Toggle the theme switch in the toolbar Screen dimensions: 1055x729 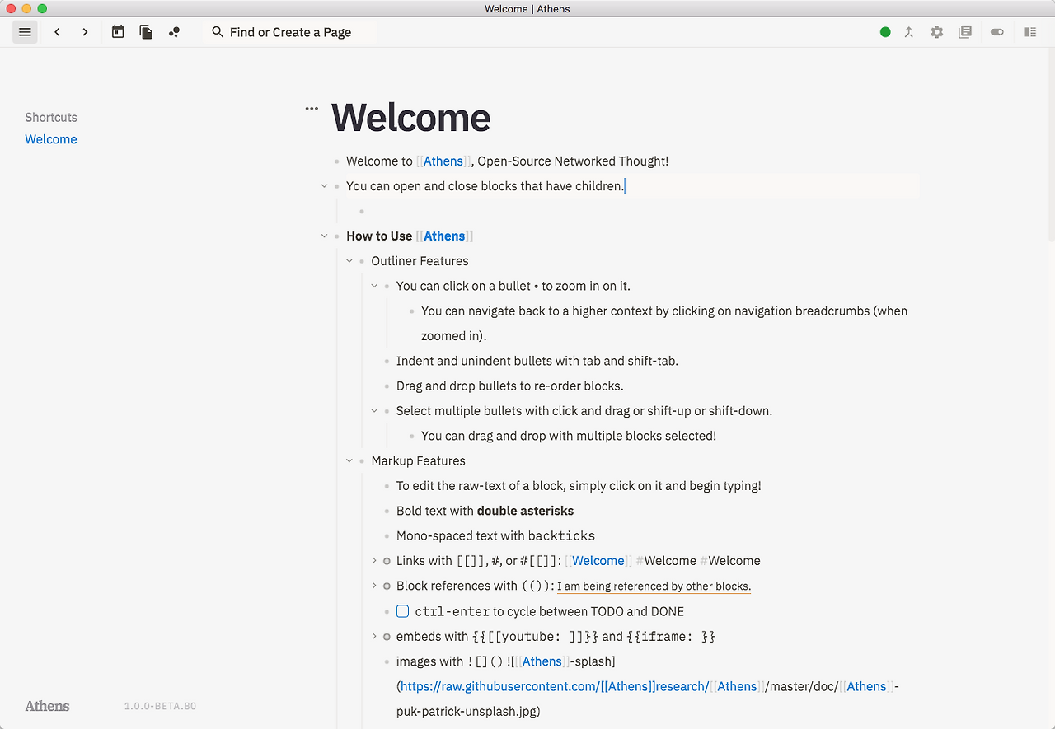(997, 32)
